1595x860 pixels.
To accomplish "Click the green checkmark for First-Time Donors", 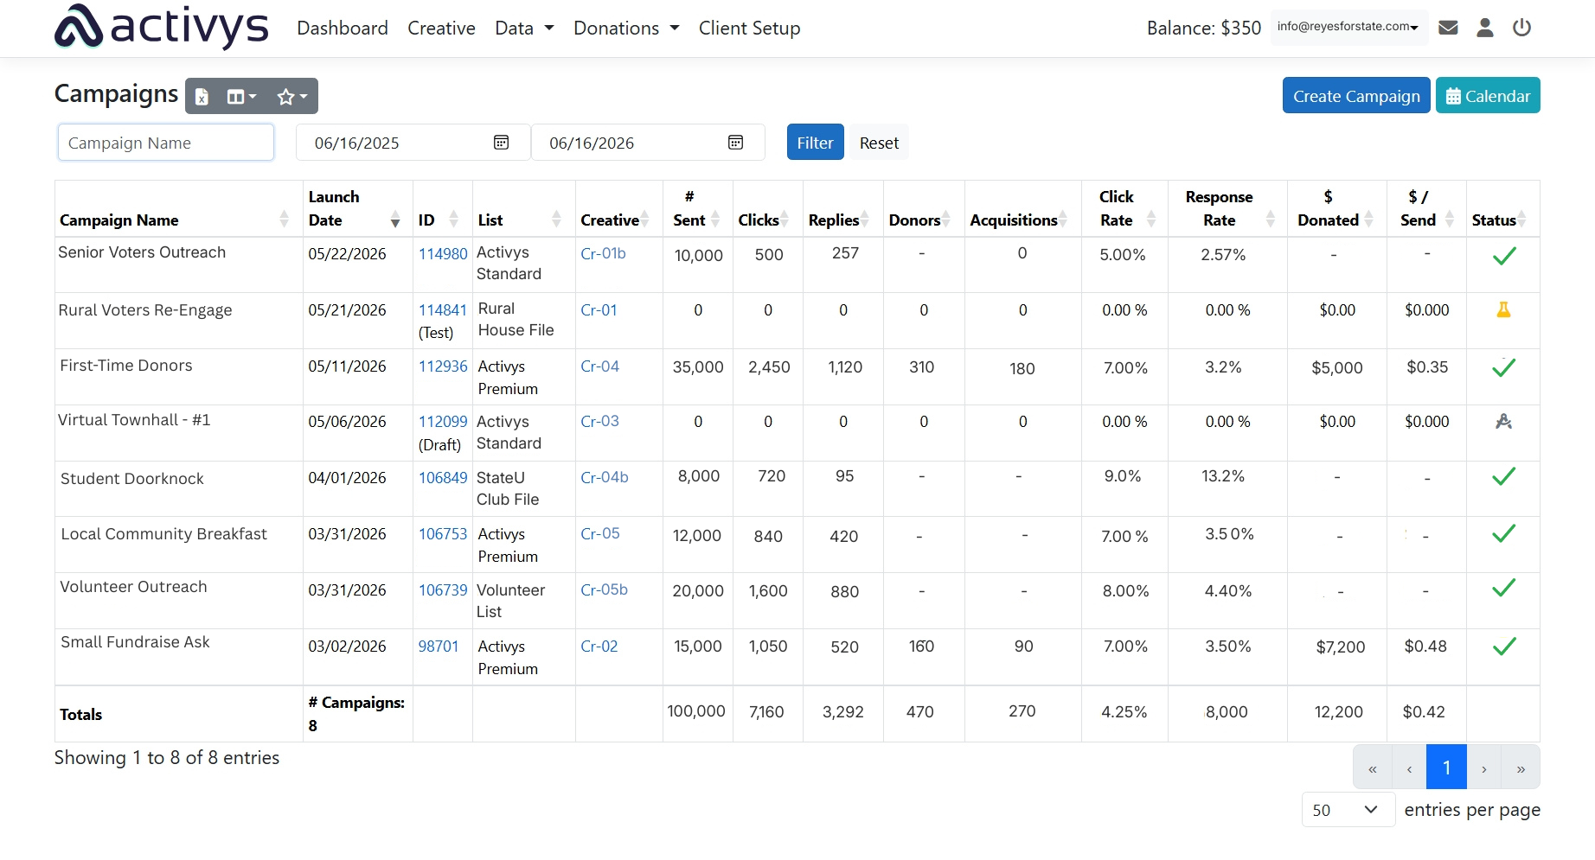I will click(1504, 367).
